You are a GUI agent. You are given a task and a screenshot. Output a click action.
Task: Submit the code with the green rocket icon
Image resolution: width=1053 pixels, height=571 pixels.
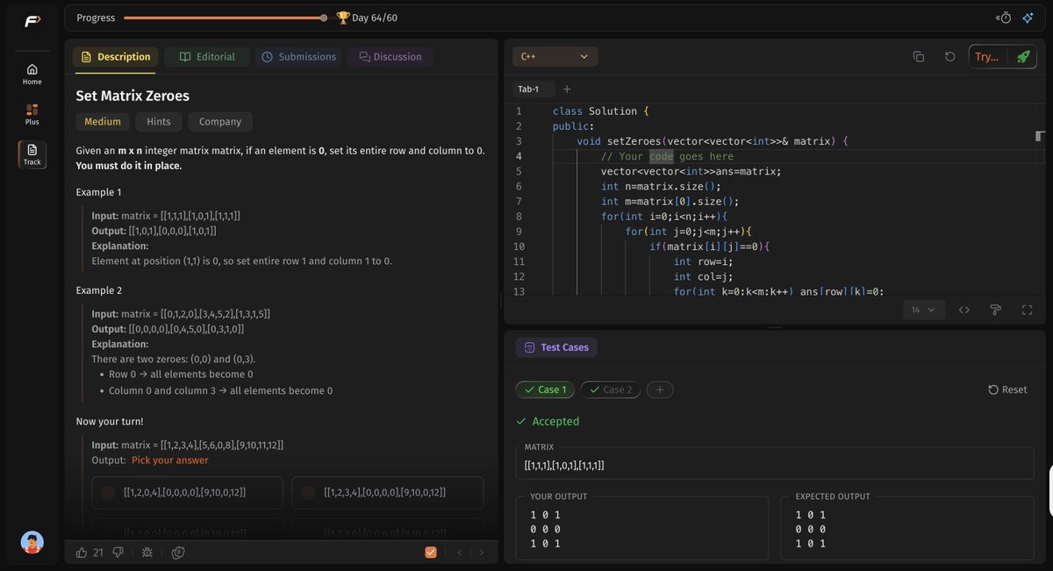click(1023, 56)
